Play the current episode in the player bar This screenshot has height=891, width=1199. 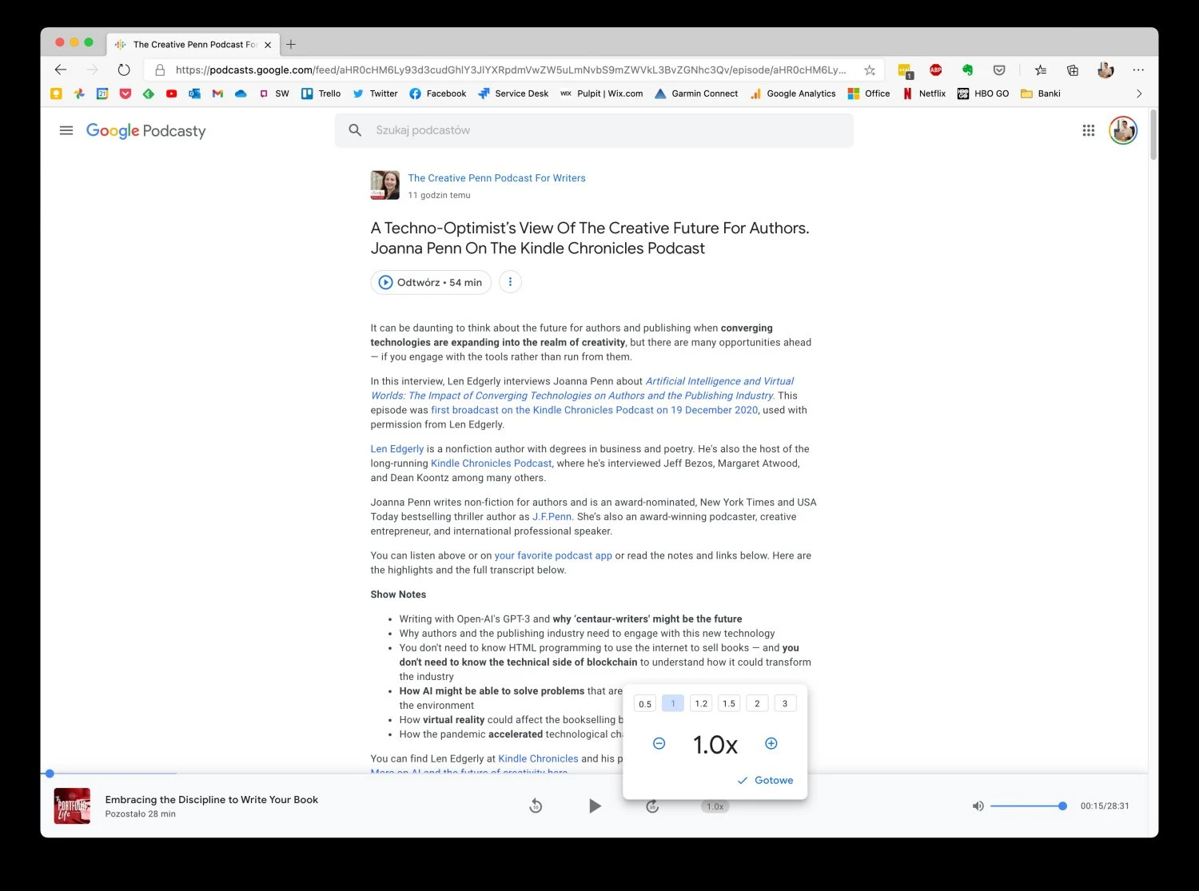point(594,806)
